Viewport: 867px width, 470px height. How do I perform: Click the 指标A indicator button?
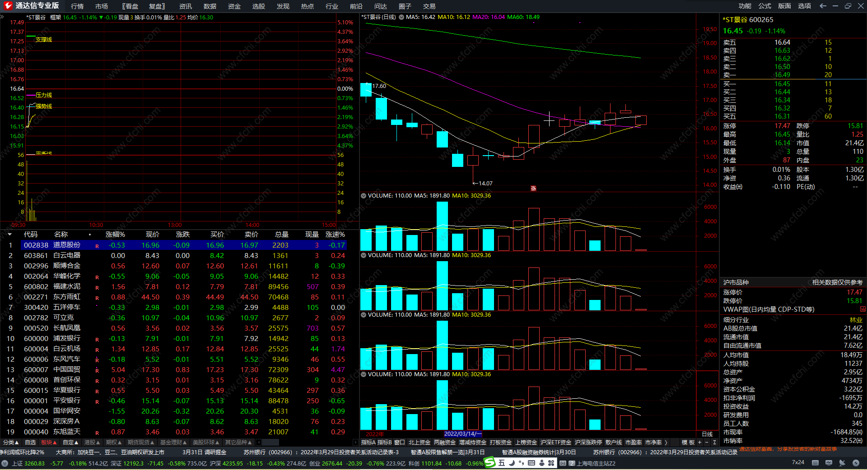click(368, 442)
